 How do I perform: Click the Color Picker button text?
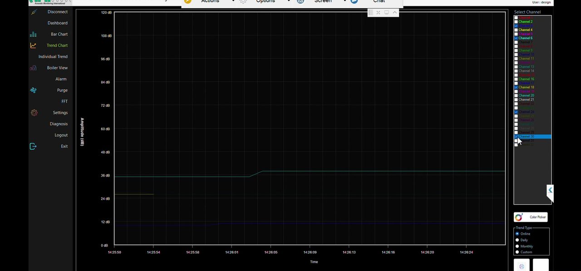(538, 217)
